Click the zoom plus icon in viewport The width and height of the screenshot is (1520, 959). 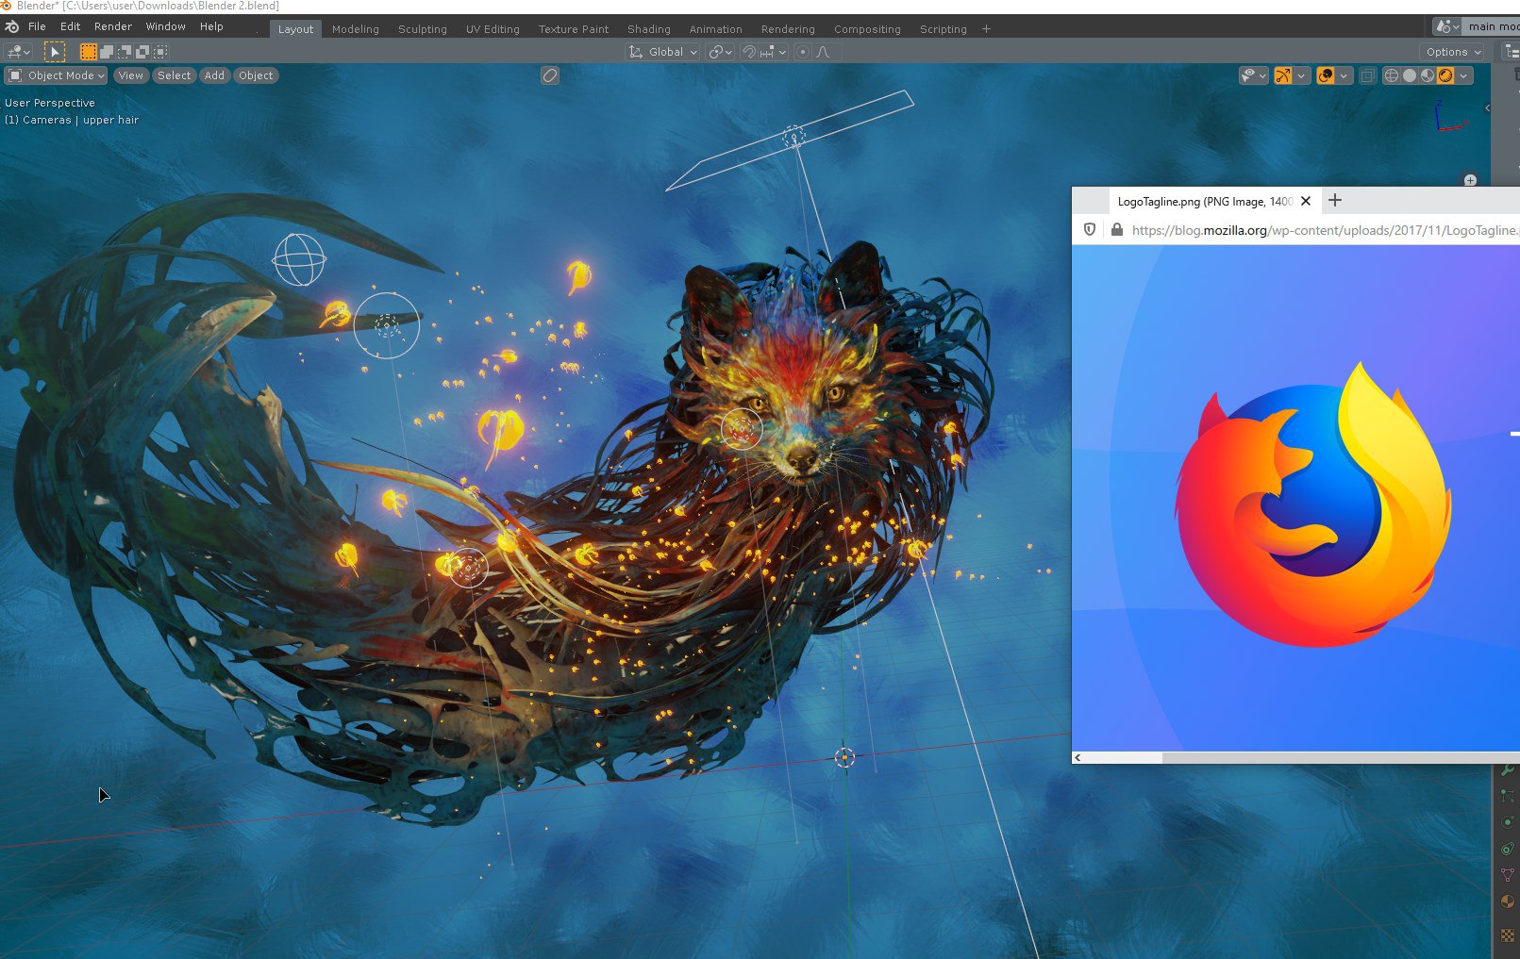pos(1470,180)
